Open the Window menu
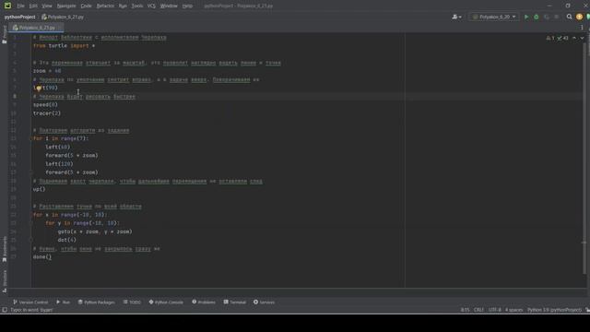The height and width of the screenshot is (332, 590). pyautogui.click(x=169, y=6)
